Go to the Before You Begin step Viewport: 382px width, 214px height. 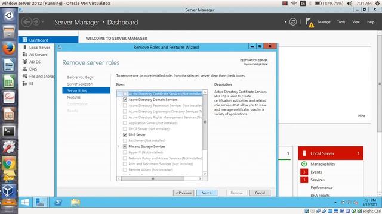(81, 77)
